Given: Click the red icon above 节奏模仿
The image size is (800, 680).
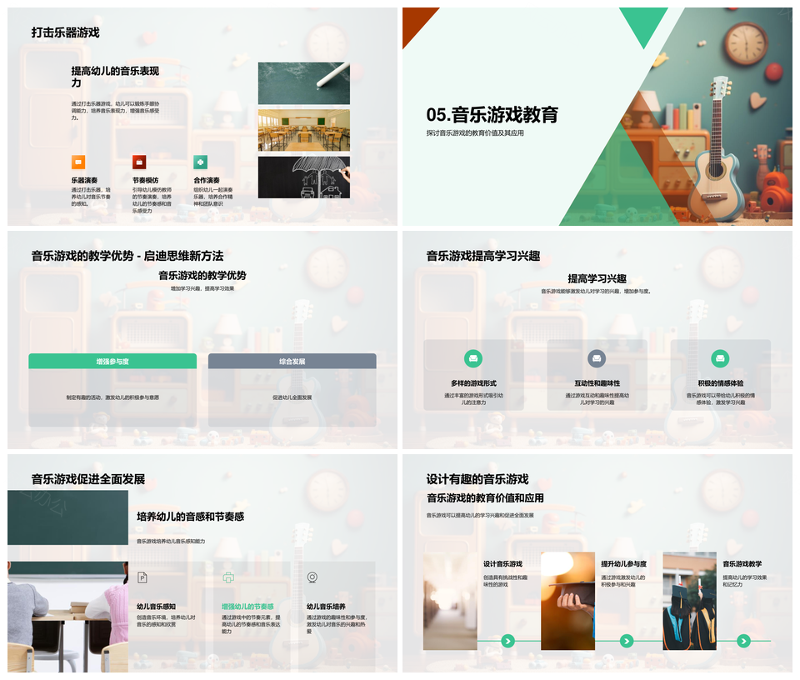Looking at the screenshot, I should click(139, 162).
